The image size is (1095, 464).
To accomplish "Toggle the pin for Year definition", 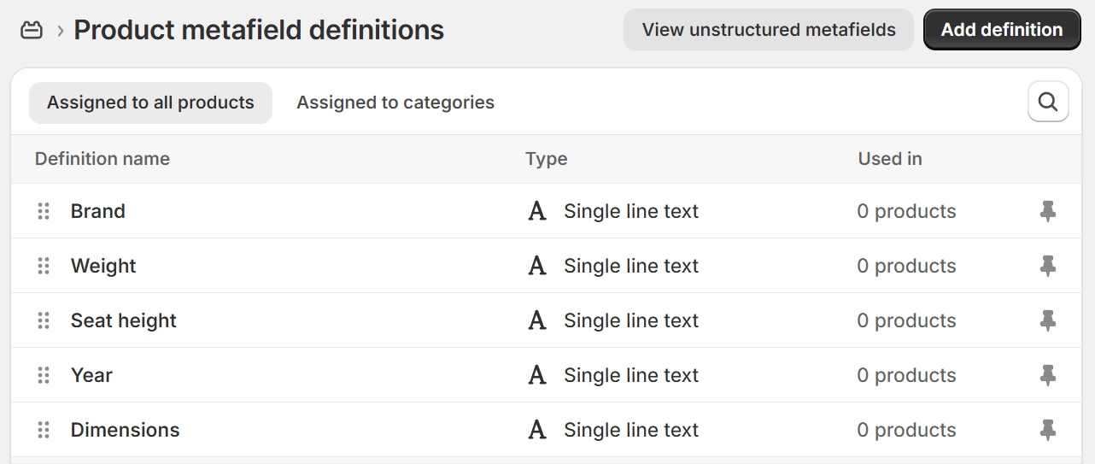I will [x=1048, y=375].
